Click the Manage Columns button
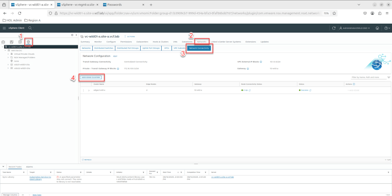Screen dimensions: 392x196 click(10, 194)
